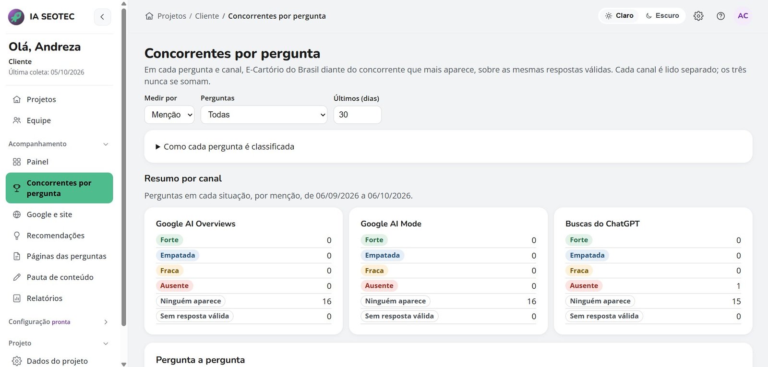Click the house icon beside Projetos in sidebar
Viewport: 768px width, 367px height.
pos(17,99)
